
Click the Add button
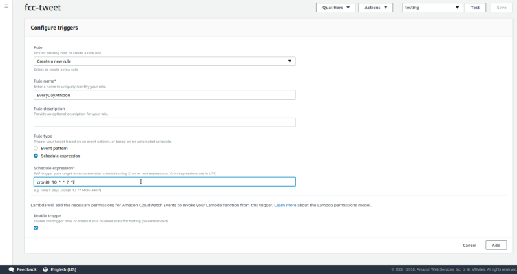pyautogui.click(x=496, y=246)
